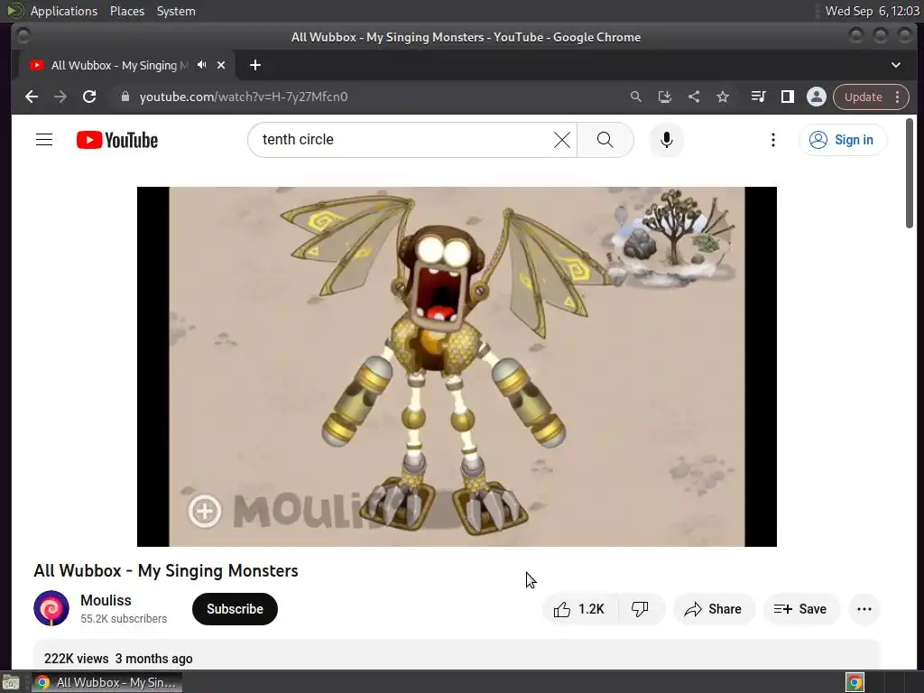Screen dimensions: 924x693
Task: Expand the tab search dropdown
Action: [x=896, y=65]
